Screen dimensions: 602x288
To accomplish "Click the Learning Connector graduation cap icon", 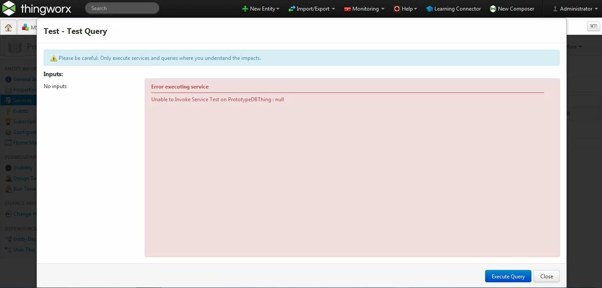I will 430,9.
